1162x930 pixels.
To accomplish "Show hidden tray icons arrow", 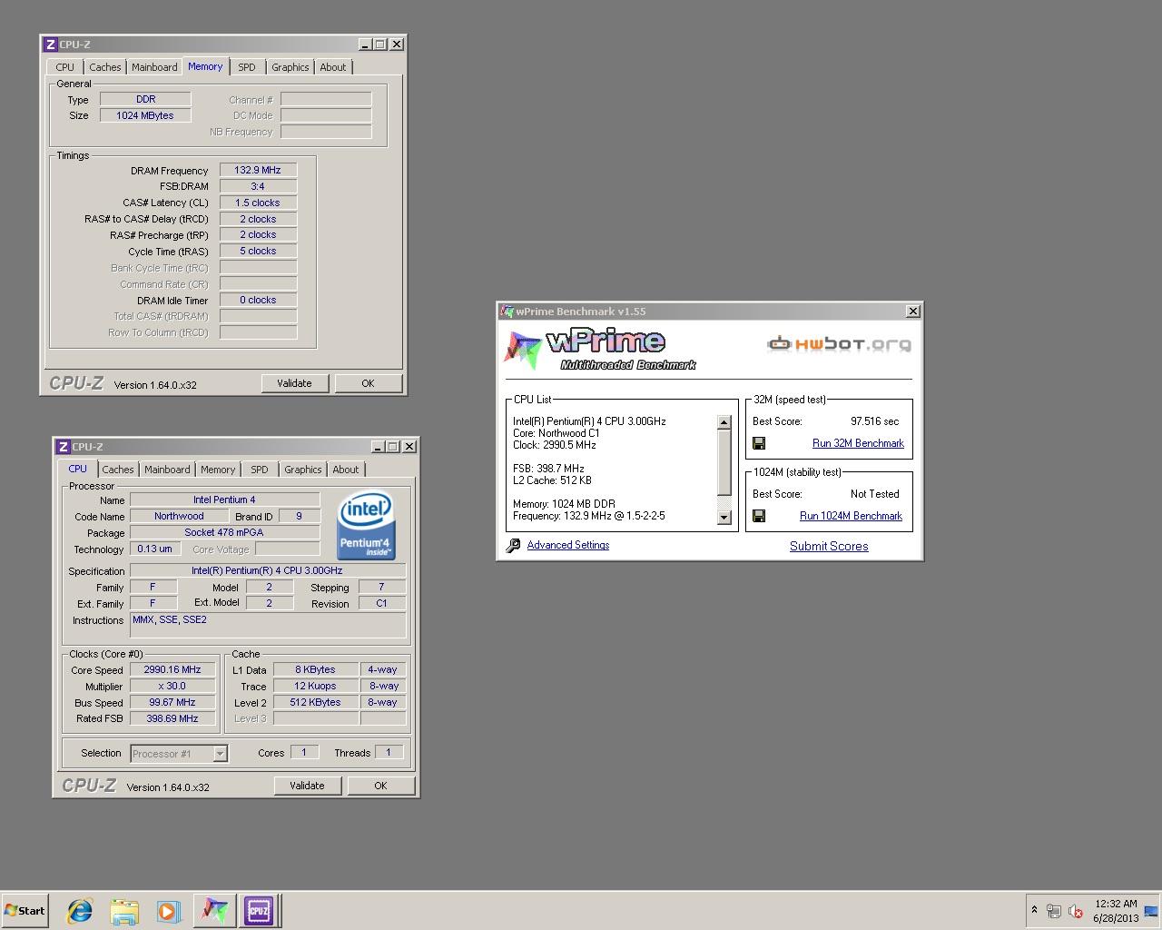I will coord(1034,910).
